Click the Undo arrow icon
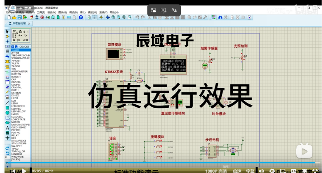Image resolution: width=322 pixels, height=173 pixels. coord(137,17)
